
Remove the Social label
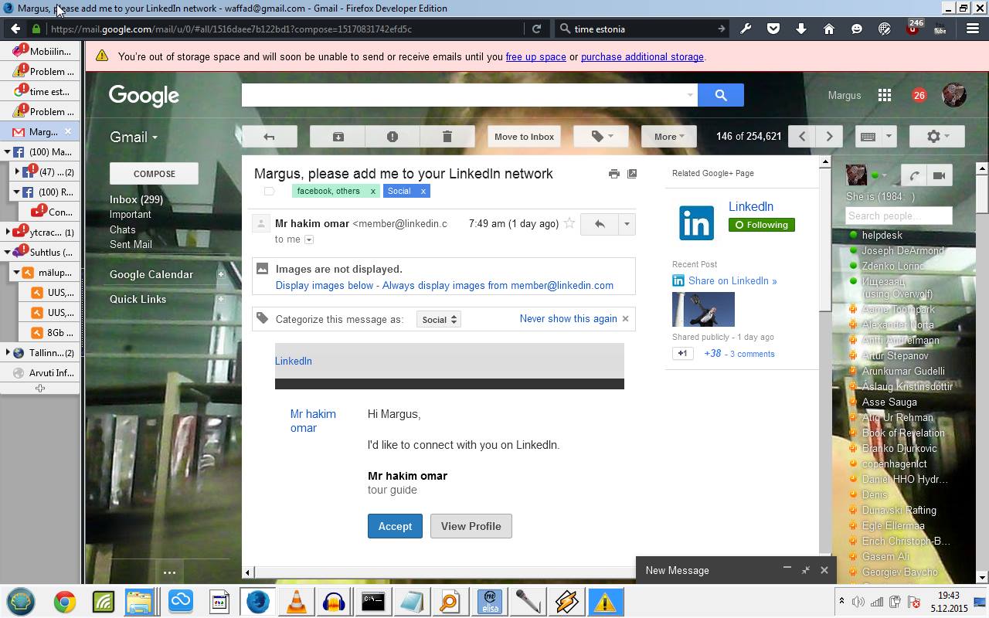(423, 191)
